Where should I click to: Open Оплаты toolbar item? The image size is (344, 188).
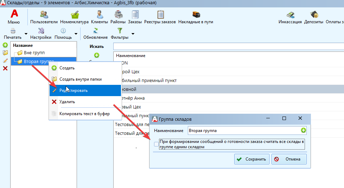(x=335, y=22)
